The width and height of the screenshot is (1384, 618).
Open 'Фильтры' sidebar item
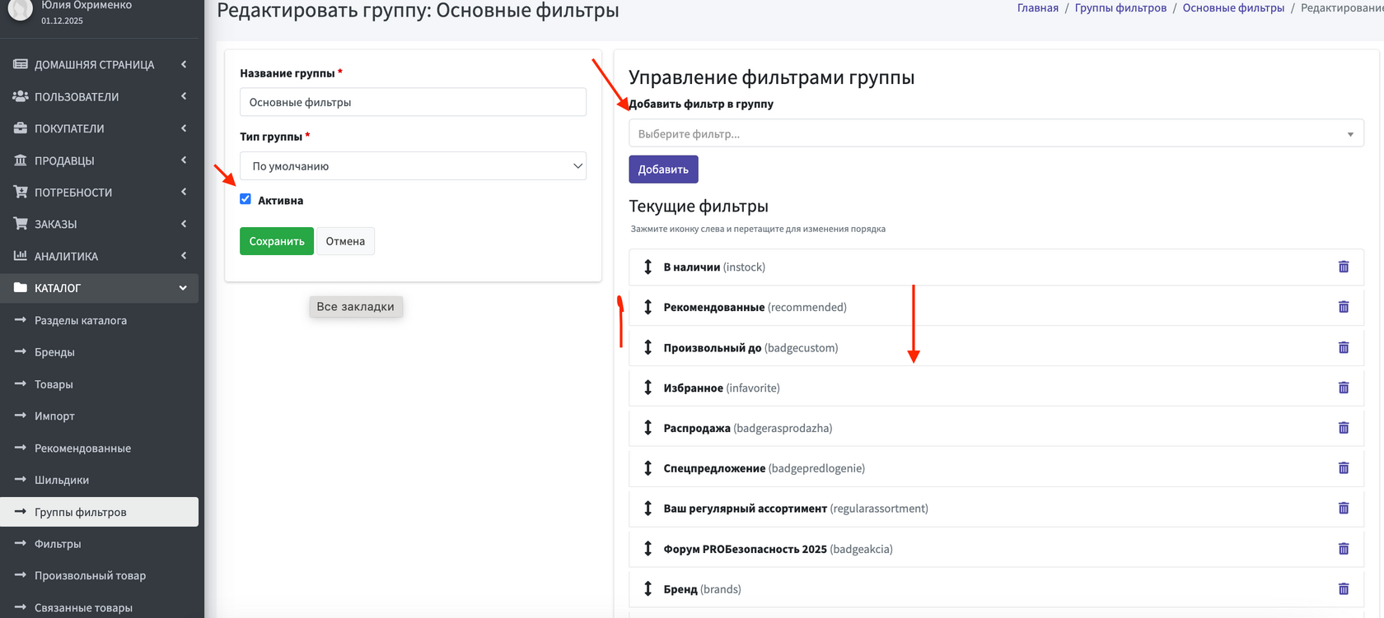pos(58,544)
